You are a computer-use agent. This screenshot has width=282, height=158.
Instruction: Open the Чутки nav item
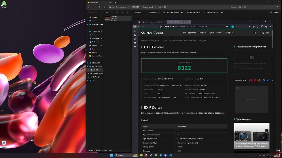pyautogui.click(x=211, y=33)
